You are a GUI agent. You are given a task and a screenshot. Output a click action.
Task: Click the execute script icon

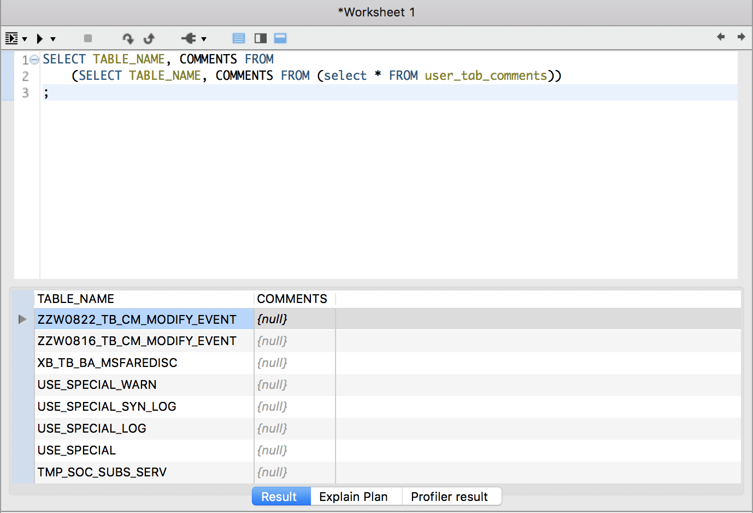(11, 38)
